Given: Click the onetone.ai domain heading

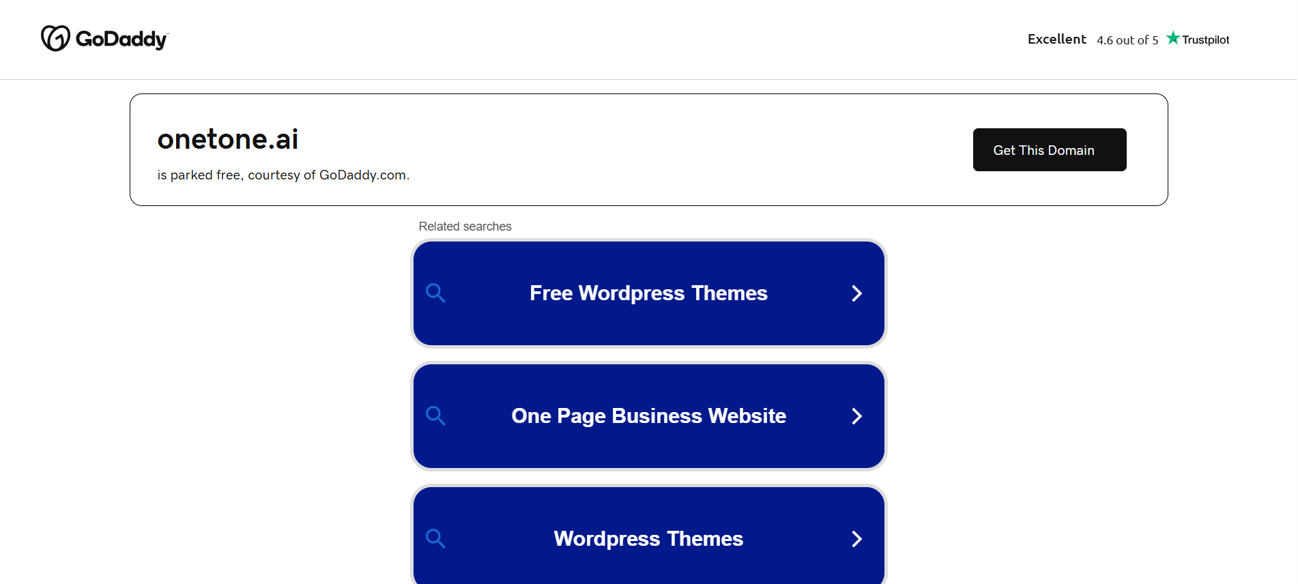Looking at the screenshot, I should [228, 139].
